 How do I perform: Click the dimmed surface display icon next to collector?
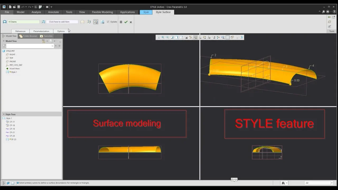click(x=82, y=22)
